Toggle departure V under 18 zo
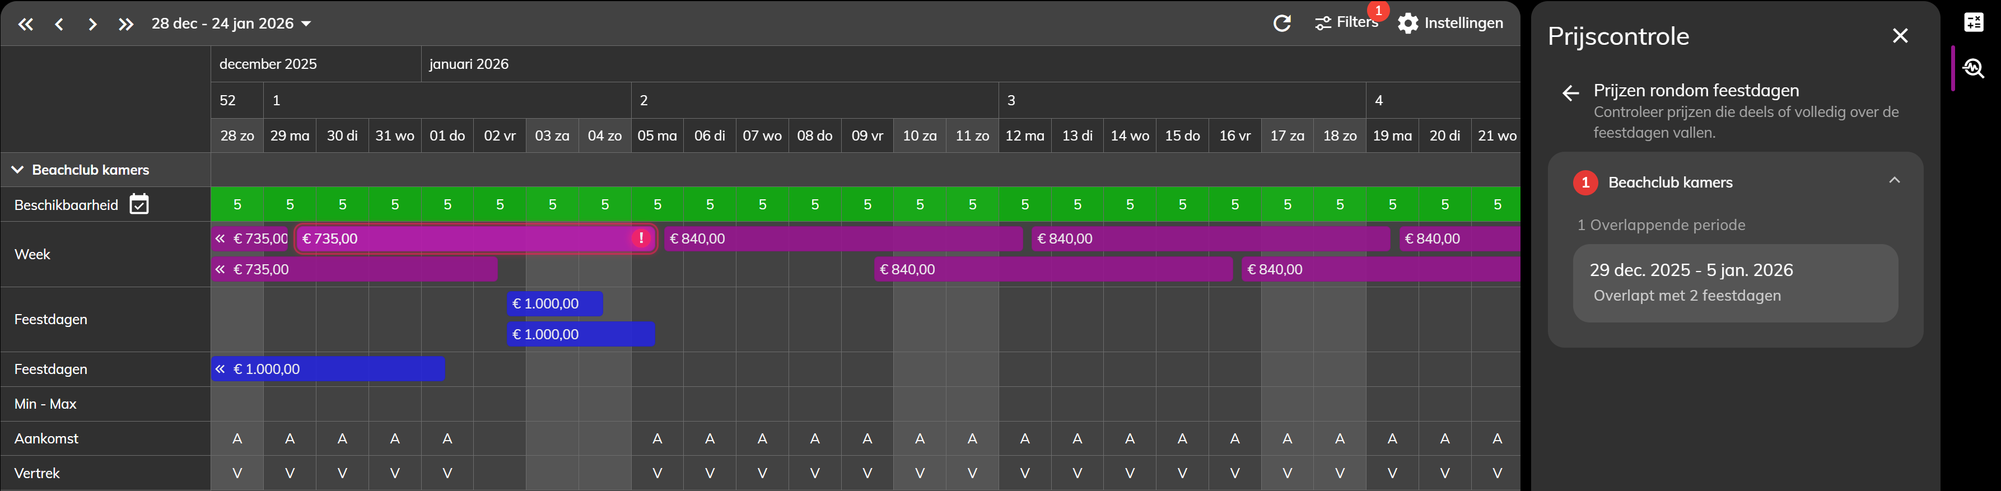The width and height of the screenshot is (2001, 491). coord(1340,473)
